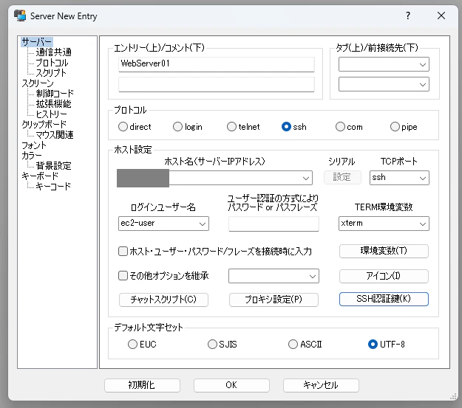The image size is (462, 408).
Task: Open 拡張機能 tree item
Action: coord(54,104)
